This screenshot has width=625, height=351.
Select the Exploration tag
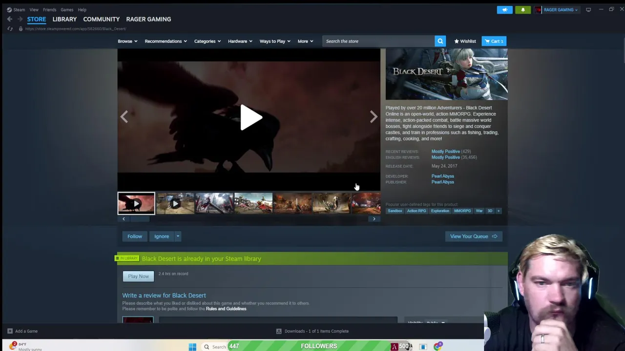[x=440, y=211]
